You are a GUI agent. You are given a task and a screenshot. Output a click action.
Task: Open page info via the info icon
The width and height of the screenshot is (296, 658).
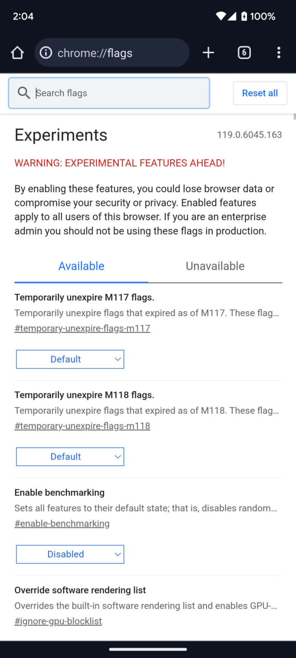pos(46,53)
